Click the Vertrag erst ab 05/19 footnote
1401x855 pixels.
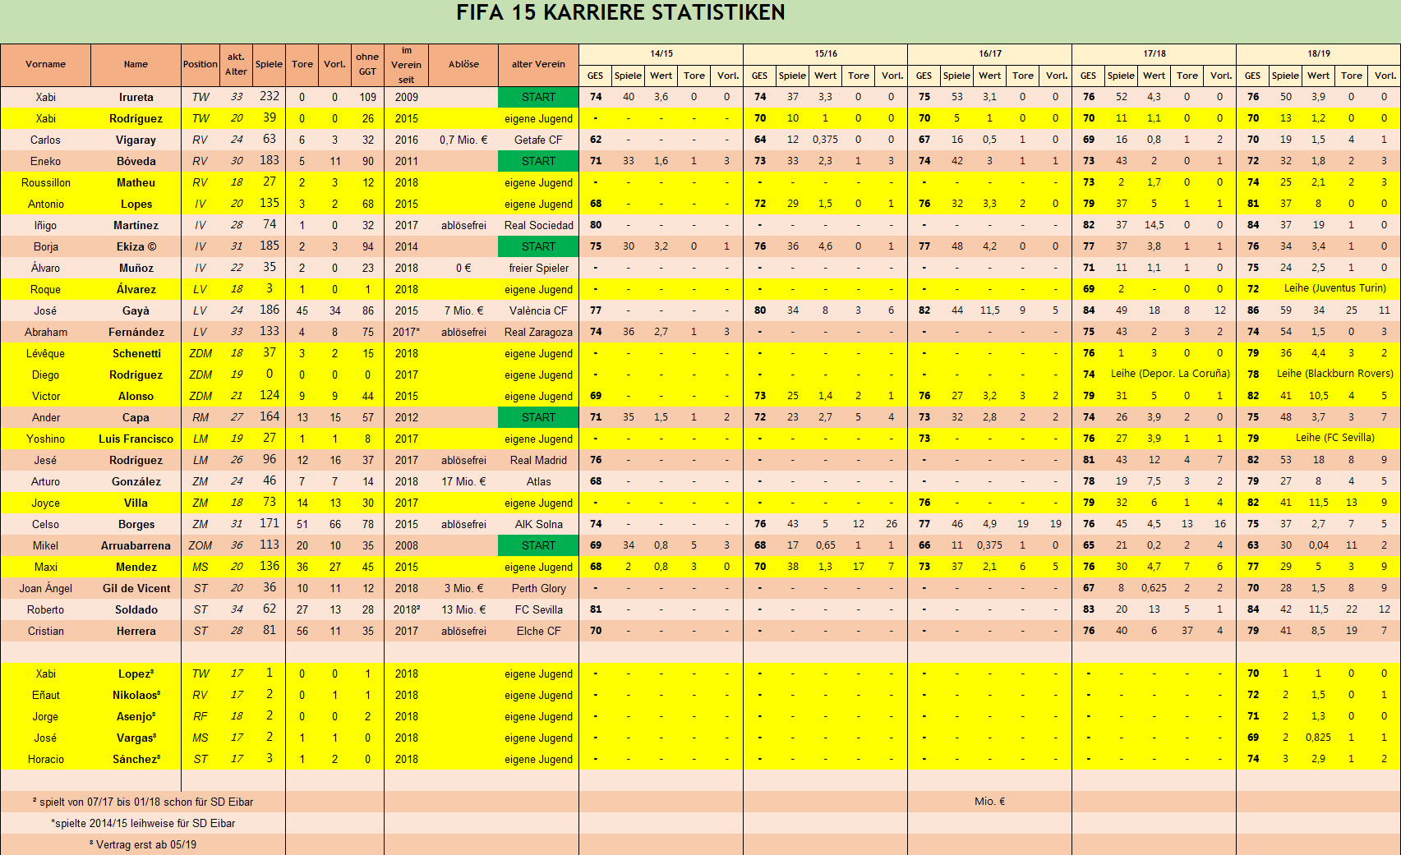(x=143, y=844)
